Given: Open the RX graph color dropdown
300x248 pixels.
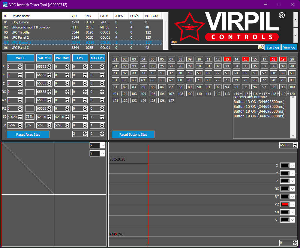Looking at the screenshot, I should (x=292, y=189).
